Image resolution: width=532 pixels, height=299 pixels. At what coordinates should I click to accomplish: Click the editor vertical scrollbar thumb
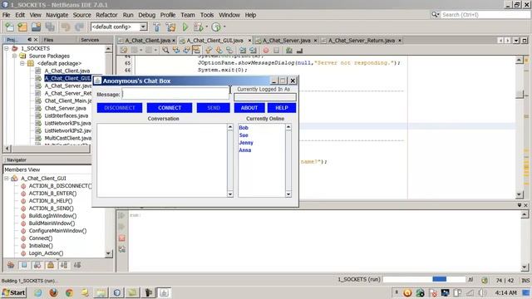coord(520,94)
